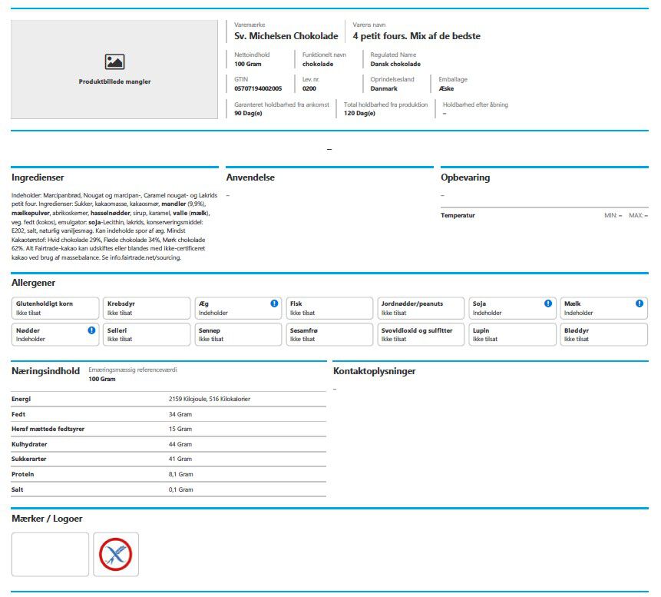Select the Selleri allergen card
Viewport: 661px width, 597px height.
click(147, 334)
